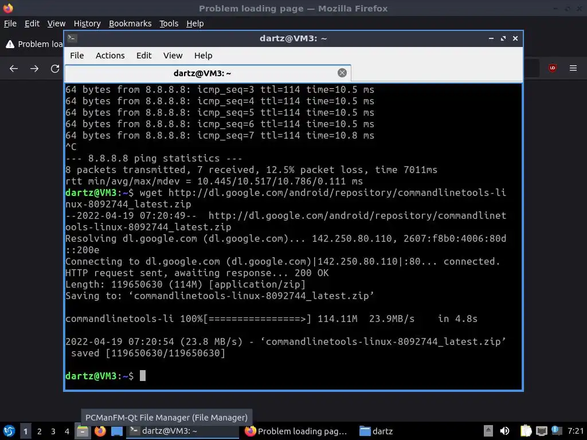The width and height of the screenshot is (587, 440).
Task: Click the '8.8.8.8 ping statistics' line
Action: 154,158
